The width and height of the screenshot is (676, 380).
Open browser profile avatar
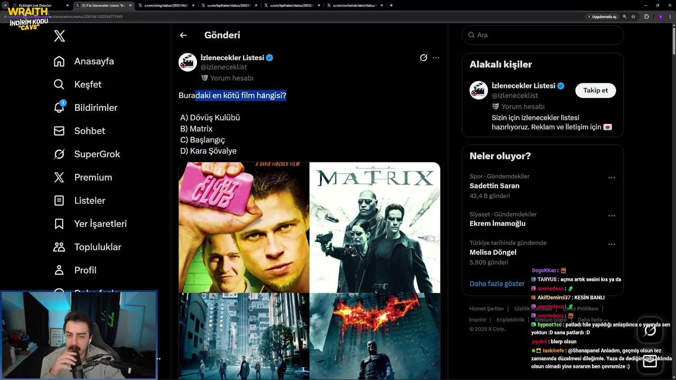(660, 16)
